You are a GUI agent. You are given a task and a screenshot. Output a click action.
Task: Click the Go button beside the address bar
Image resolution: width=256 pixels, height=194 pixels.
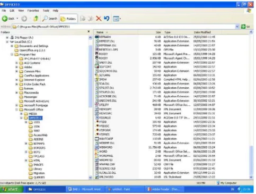[245, 27]
